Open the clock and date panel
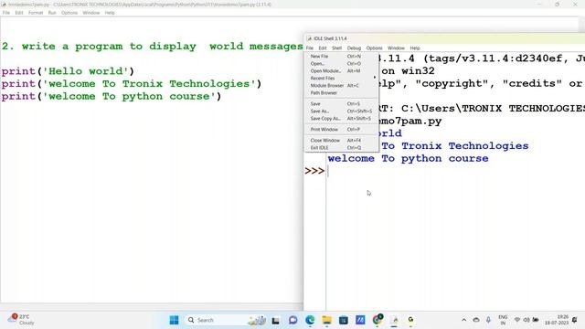585x329 pixels. tap(557, 320)
